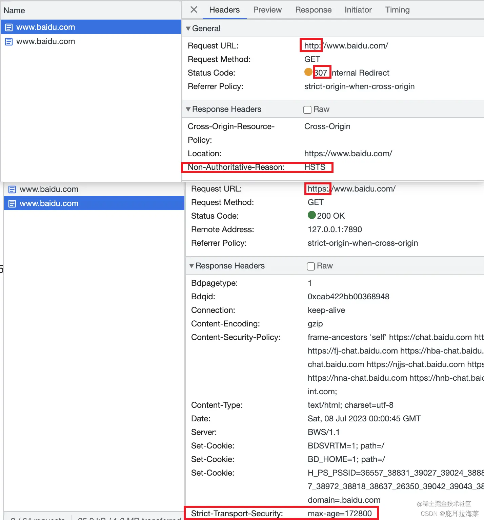The image size is (484, 520).
Task: Click the Set-Cookie value BDSVRTM=1; path=/
Action: [346, 446]
